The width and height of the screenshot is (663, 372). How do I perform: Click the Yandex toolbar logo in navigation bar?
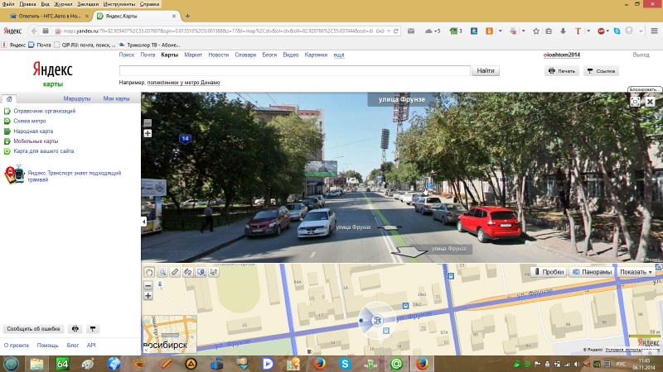point(12,31)
